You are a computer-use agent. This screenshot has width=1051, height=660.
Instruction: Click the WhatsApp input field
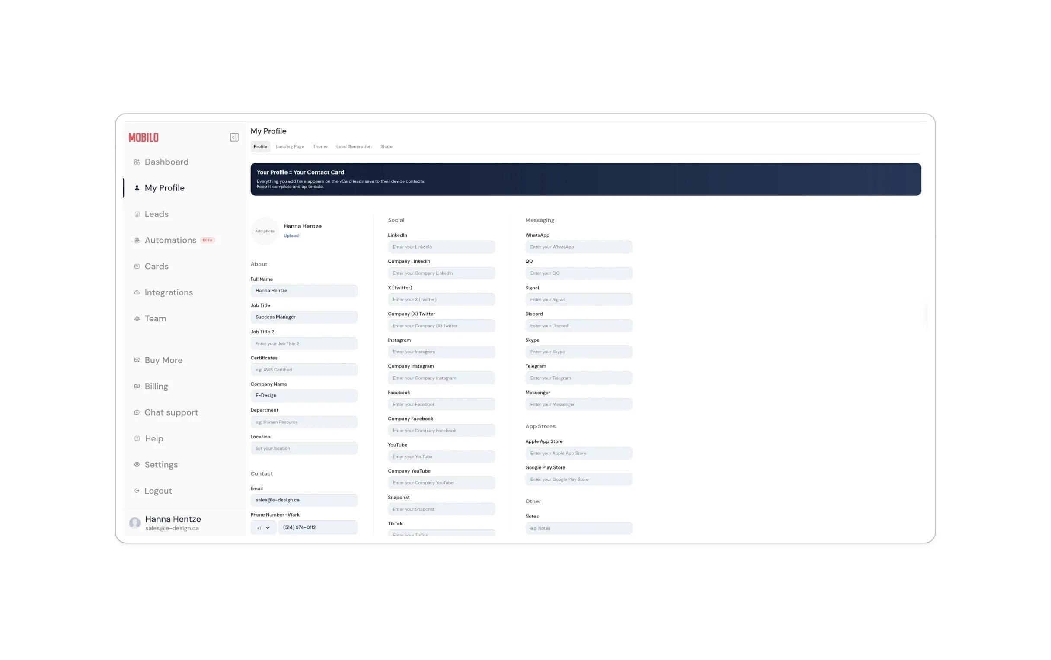[579, 247]
